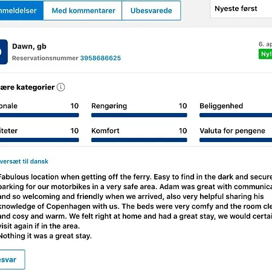This screenshot has height=272, width=272.
Task: Click the info icon beside kategorier heading
Action: [60, 87]
